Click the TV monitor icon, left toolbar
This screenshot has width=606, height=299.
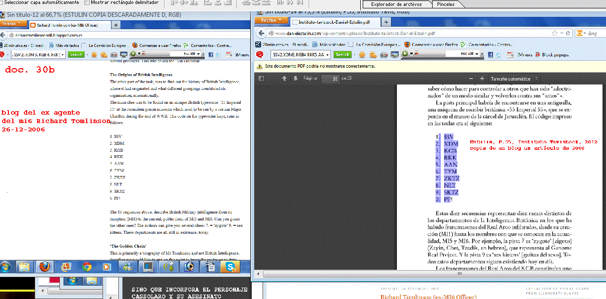(123, 54)
